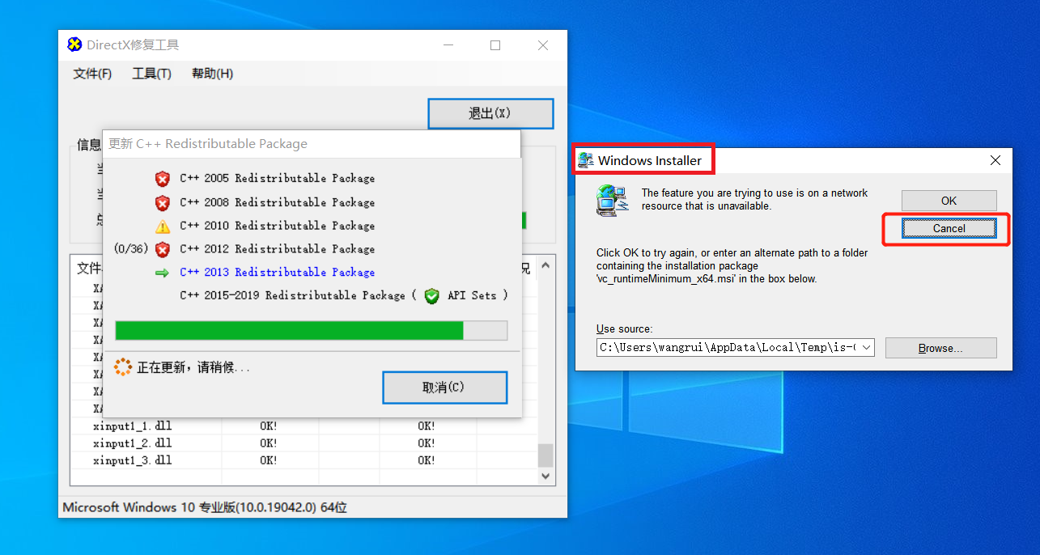Click OK in Windows Installer dialog
Image resolution: width=1040 pixels, height=555 pixels.
point(949,201)
